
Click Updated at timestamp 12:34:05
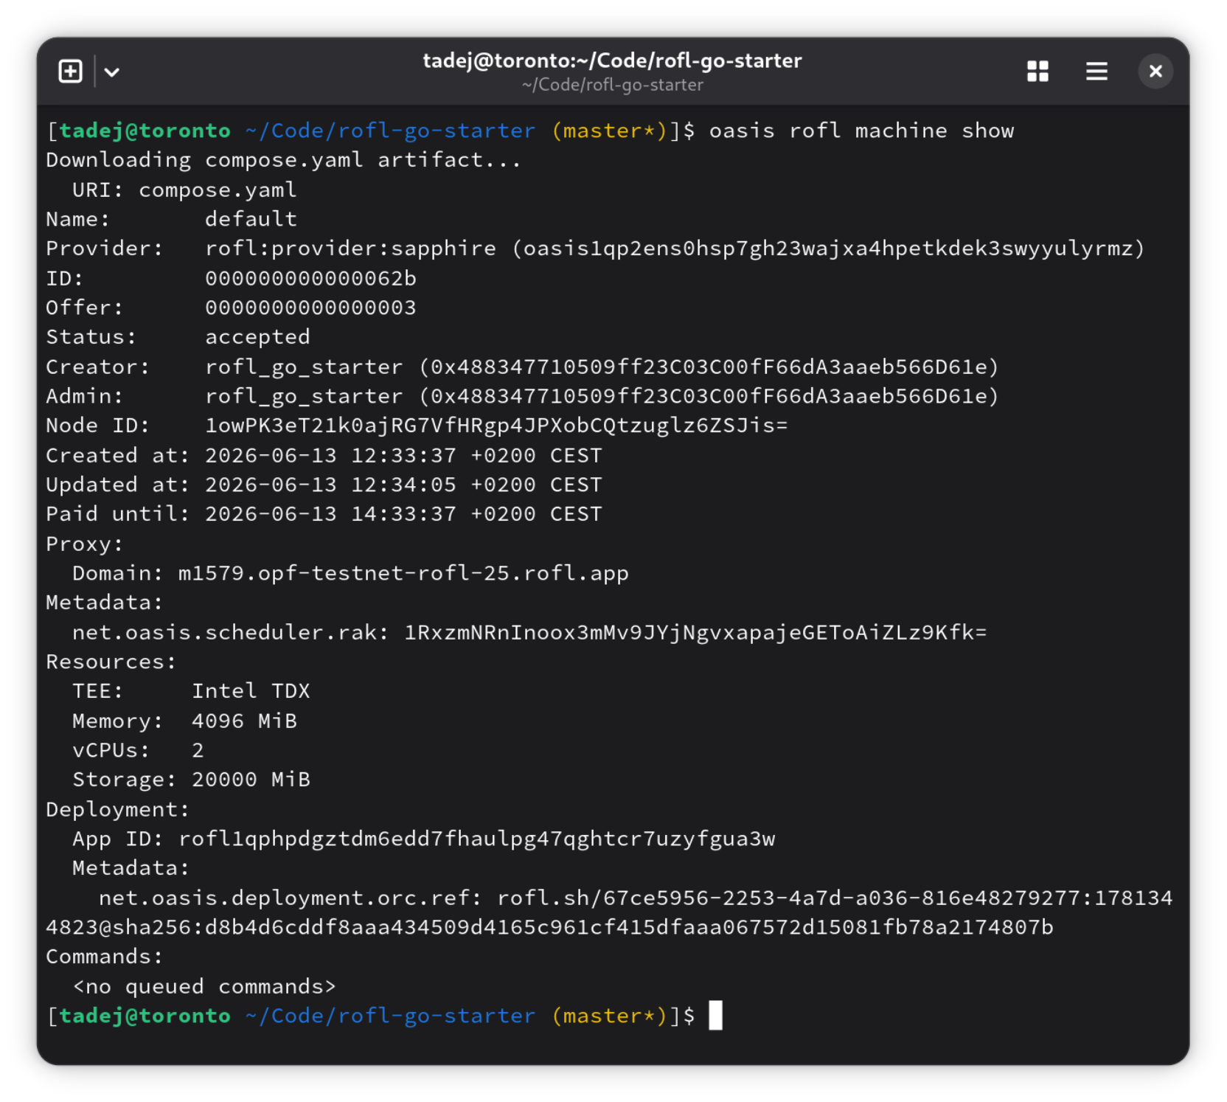point(403,485)
